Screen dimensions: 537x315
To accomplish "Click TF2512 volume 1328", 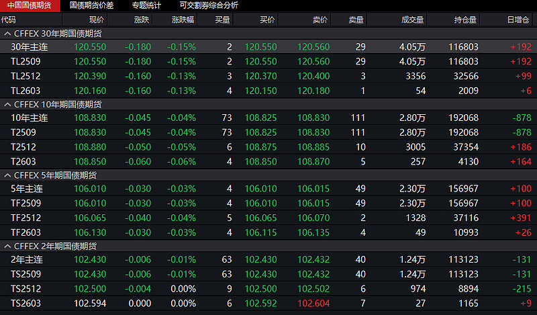I will pyautogui.click(x=416, y=218).
